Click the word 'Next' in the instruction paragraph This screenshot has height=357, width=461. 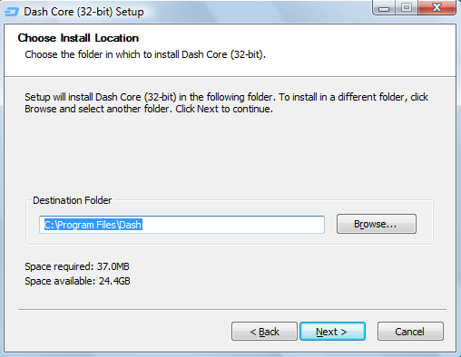pos(208,109)
